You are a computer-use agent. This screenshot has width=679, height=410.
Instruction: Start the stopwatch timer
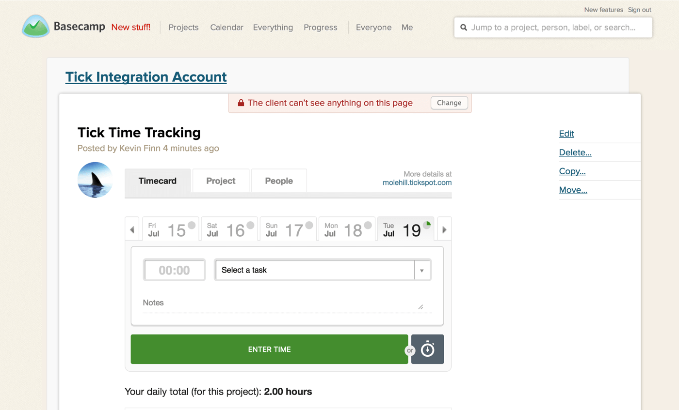pyautogui.click(x=427, y=349)
